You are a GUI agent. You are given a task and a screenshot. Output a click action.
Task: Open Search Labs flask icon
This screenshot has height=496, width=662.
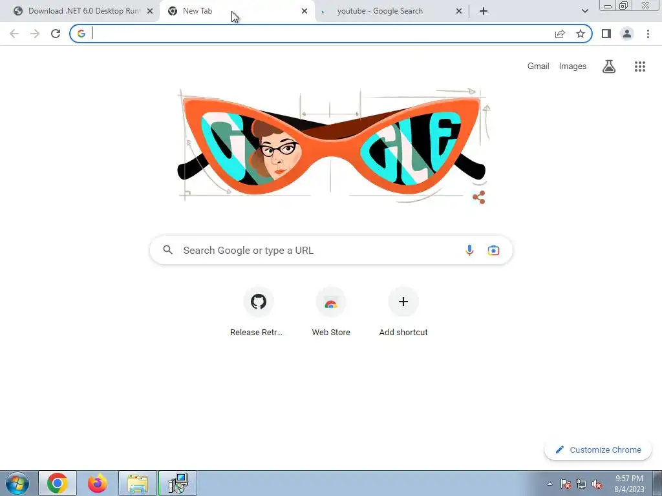(609, 67)
